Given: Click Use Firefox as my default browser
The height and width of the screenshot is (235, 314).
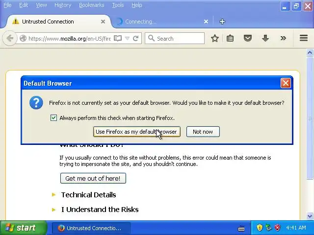Looking at the screenshot, I should (x=137, y=132).
